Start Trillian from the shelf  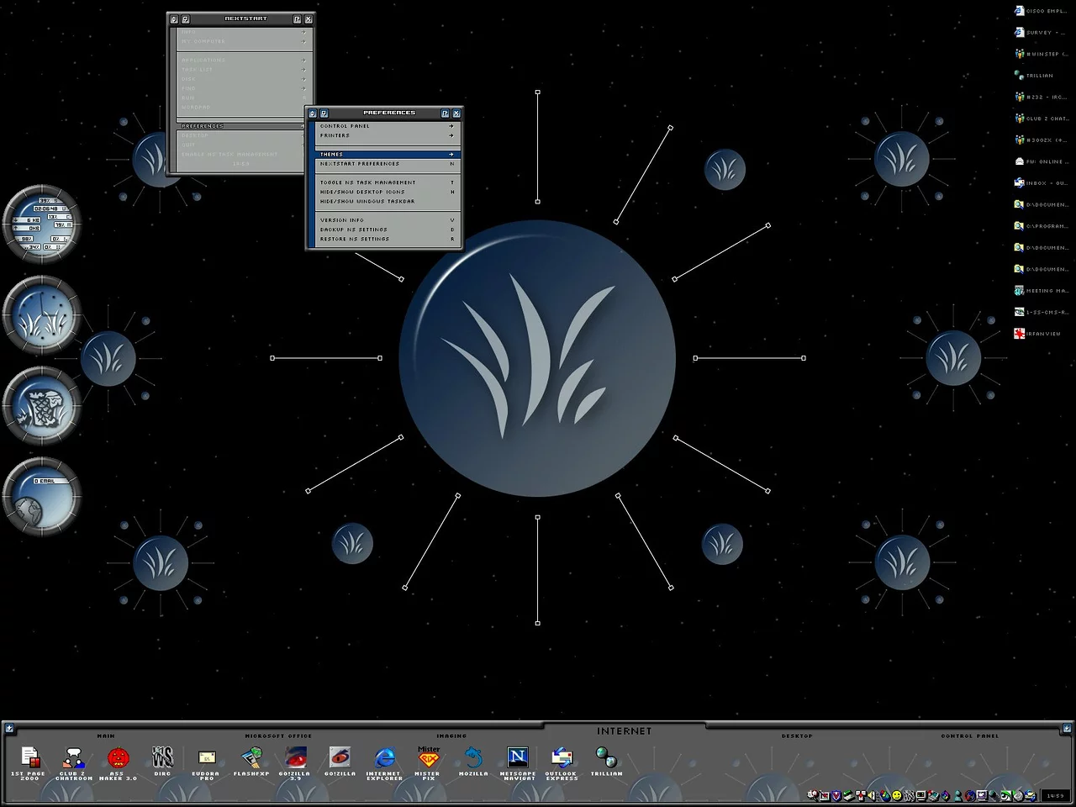tap(606, 758)
